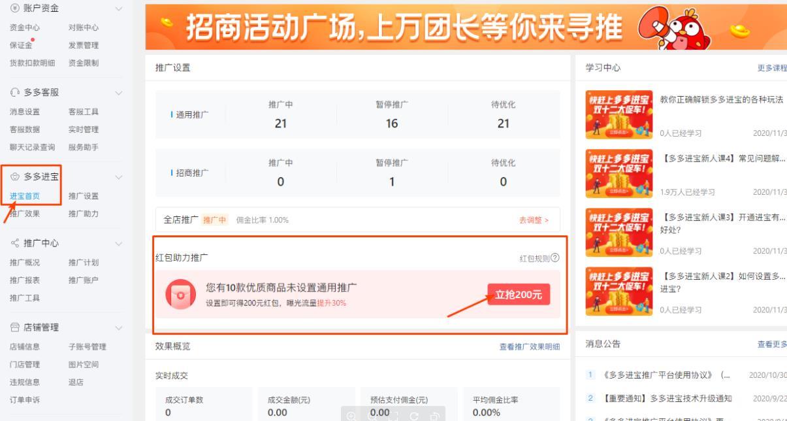Select 服务助手 menu item
Image resolution: width=787 pixels, height=421 pixels.
83,147
